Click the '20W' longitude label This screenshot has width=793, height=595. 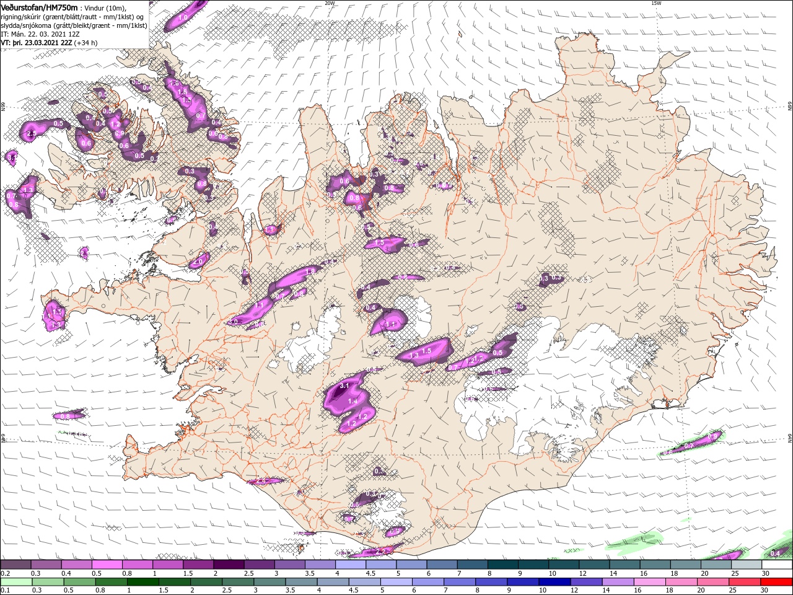(330, 3)
